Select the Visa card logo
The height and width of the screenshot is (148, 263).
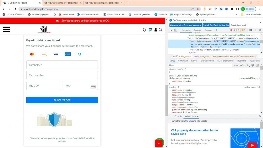tap(56, 54)
